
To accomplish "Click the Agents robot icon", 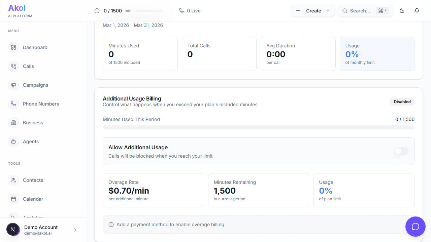I will (13, 142).
